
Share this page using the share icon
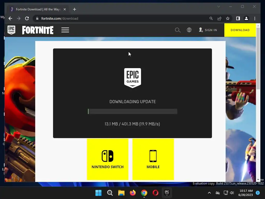pyautogui.click(x=219, y=18)
